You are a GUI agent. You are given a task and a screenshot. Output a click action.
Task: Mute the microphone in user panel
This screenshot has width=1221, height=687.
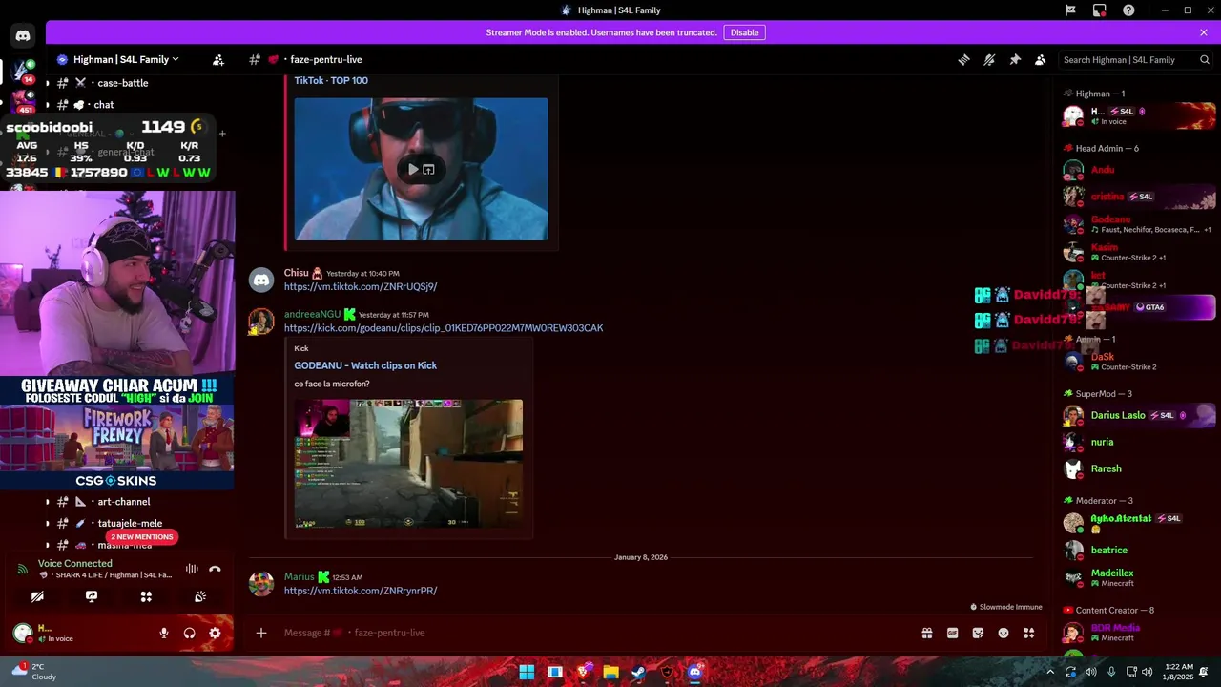coord(164,633)
